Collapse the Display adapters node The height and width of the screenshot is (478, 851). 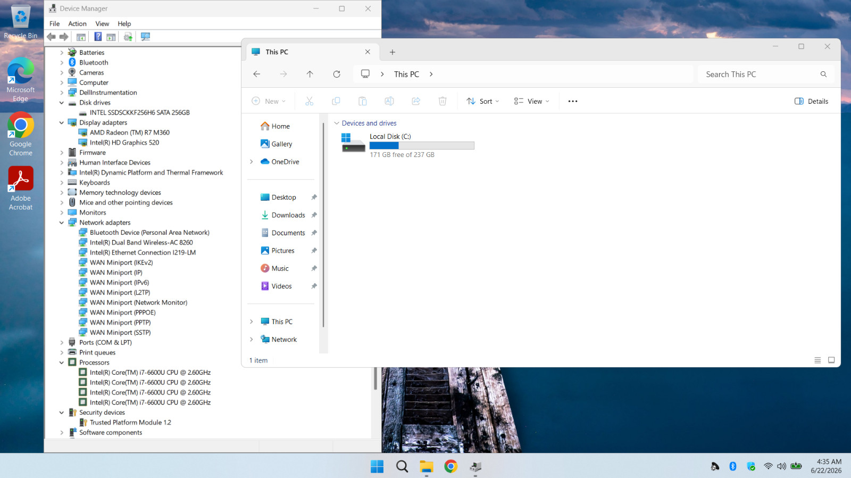point(62,123)
